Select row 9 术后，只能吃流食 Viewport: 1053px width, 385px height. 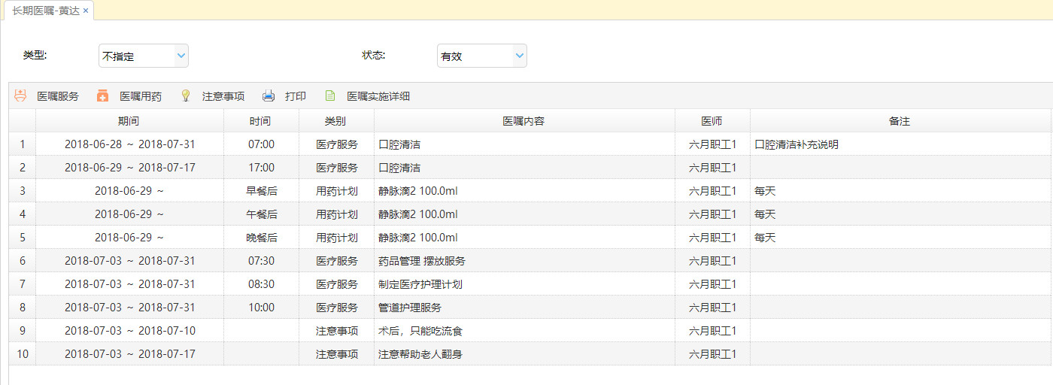click(x=530, y=331)
